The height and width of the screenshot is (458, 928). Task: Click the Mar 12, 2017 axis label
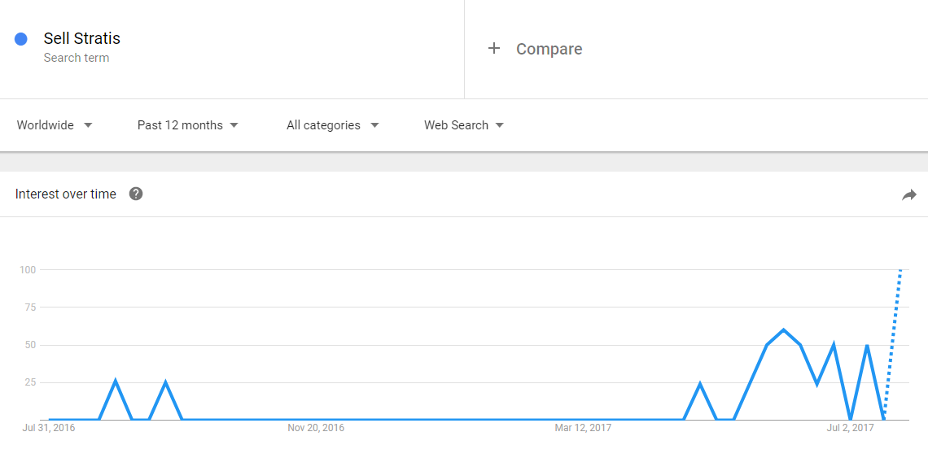[x=583, y=428]
